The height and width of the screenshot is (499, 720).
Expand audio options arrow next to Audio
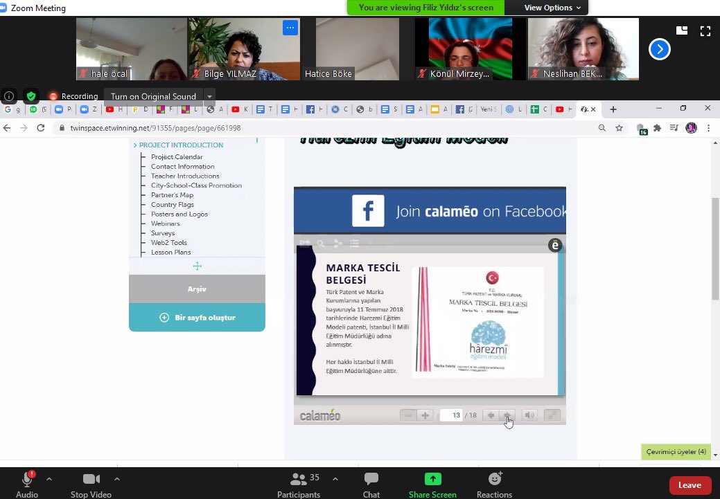(x=49, y=479)
